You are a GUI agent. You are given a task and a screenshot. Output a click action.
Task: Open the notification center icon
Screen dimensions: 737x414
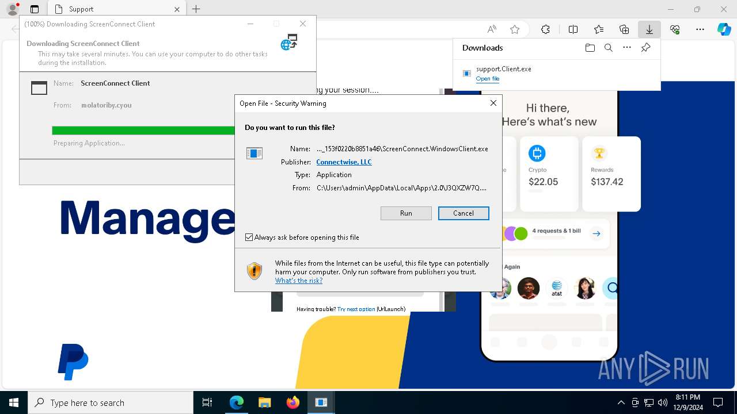click(x=718, y=402)
